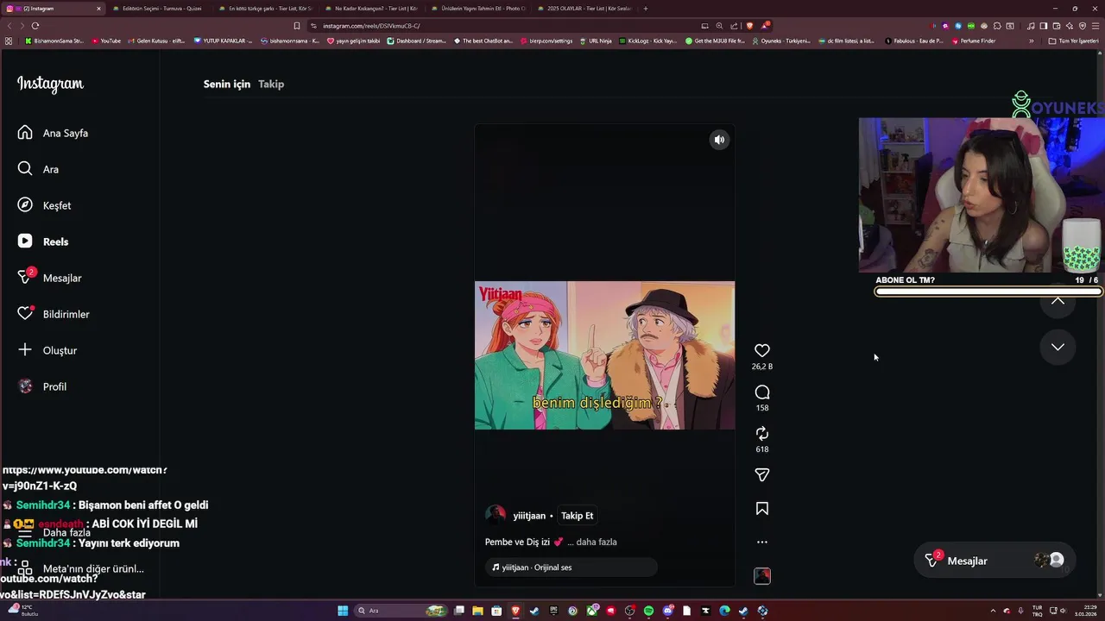Go back in browser history
The height and width of the screenshot is (621, 1105).
point(9,26)
